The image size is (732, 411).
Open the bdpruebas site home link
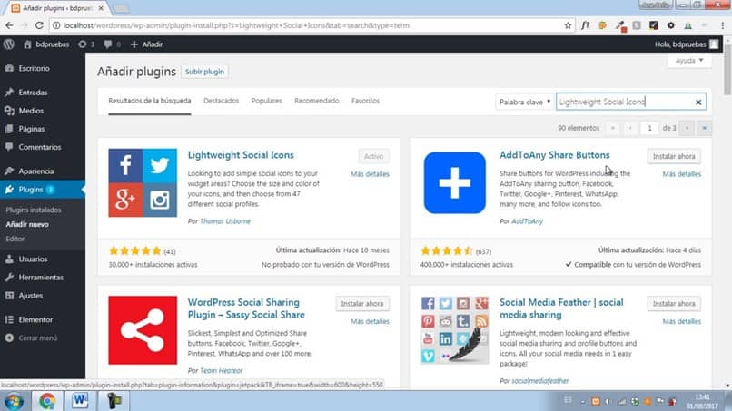(46, 44)
